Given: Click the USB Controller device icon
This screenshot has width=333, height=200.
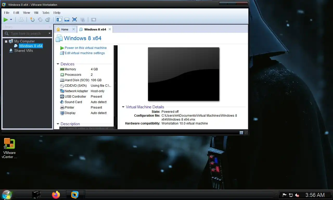Looking at the screenshot, I should tap(62, 97).
